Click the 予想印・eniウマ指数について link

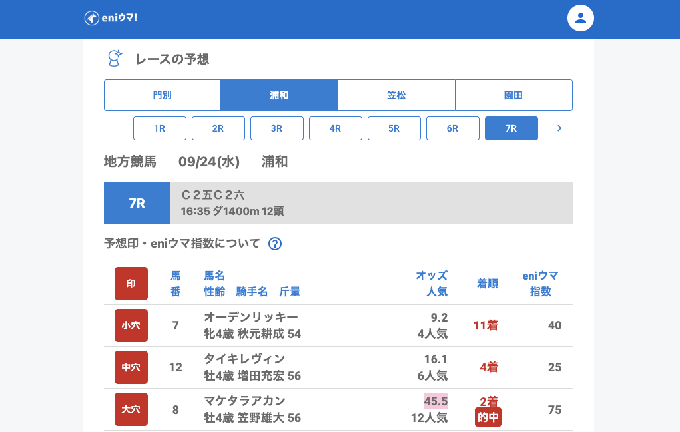tap(182, 244)
